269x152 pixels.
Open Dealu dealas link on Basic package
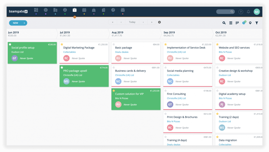122,52
